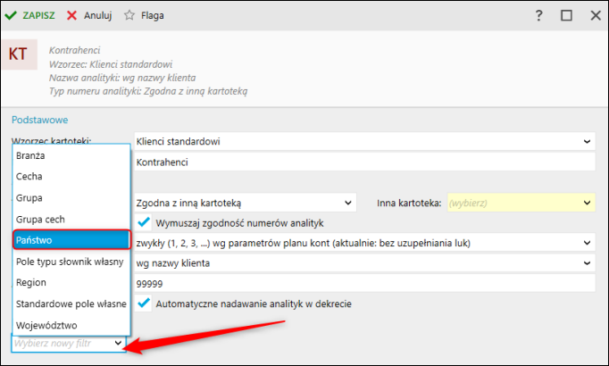Click the KT cartoteka logo tile

[18, 54]
